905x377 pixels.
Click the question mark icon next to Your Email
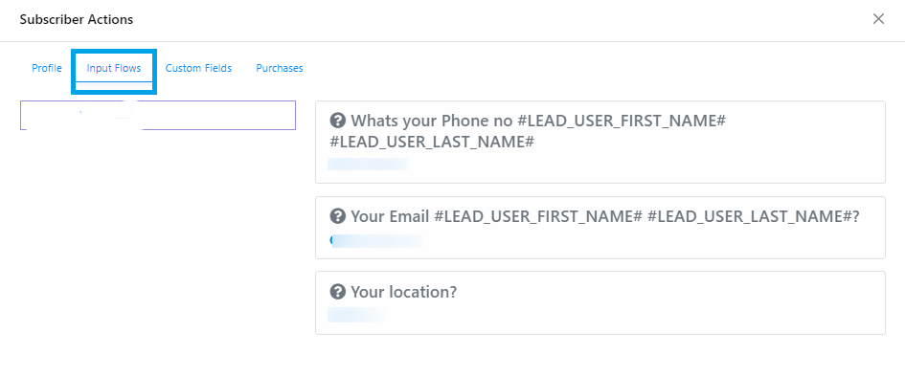click(x=337, y=217)
